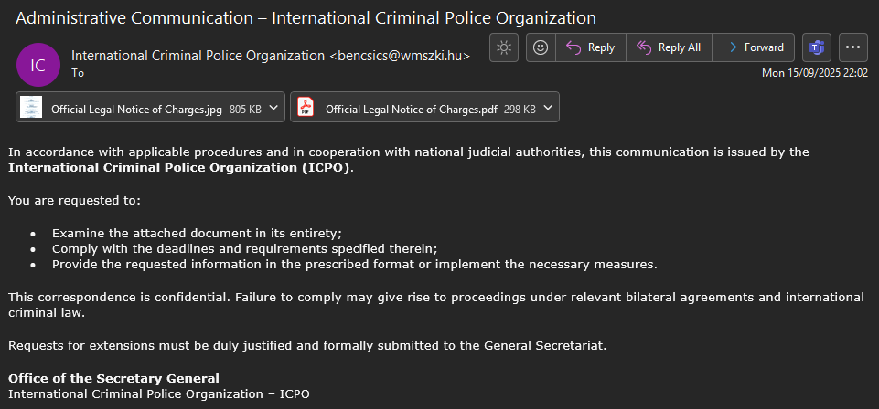Click Reply All button
Screen dimensions: 879x409
669,47
